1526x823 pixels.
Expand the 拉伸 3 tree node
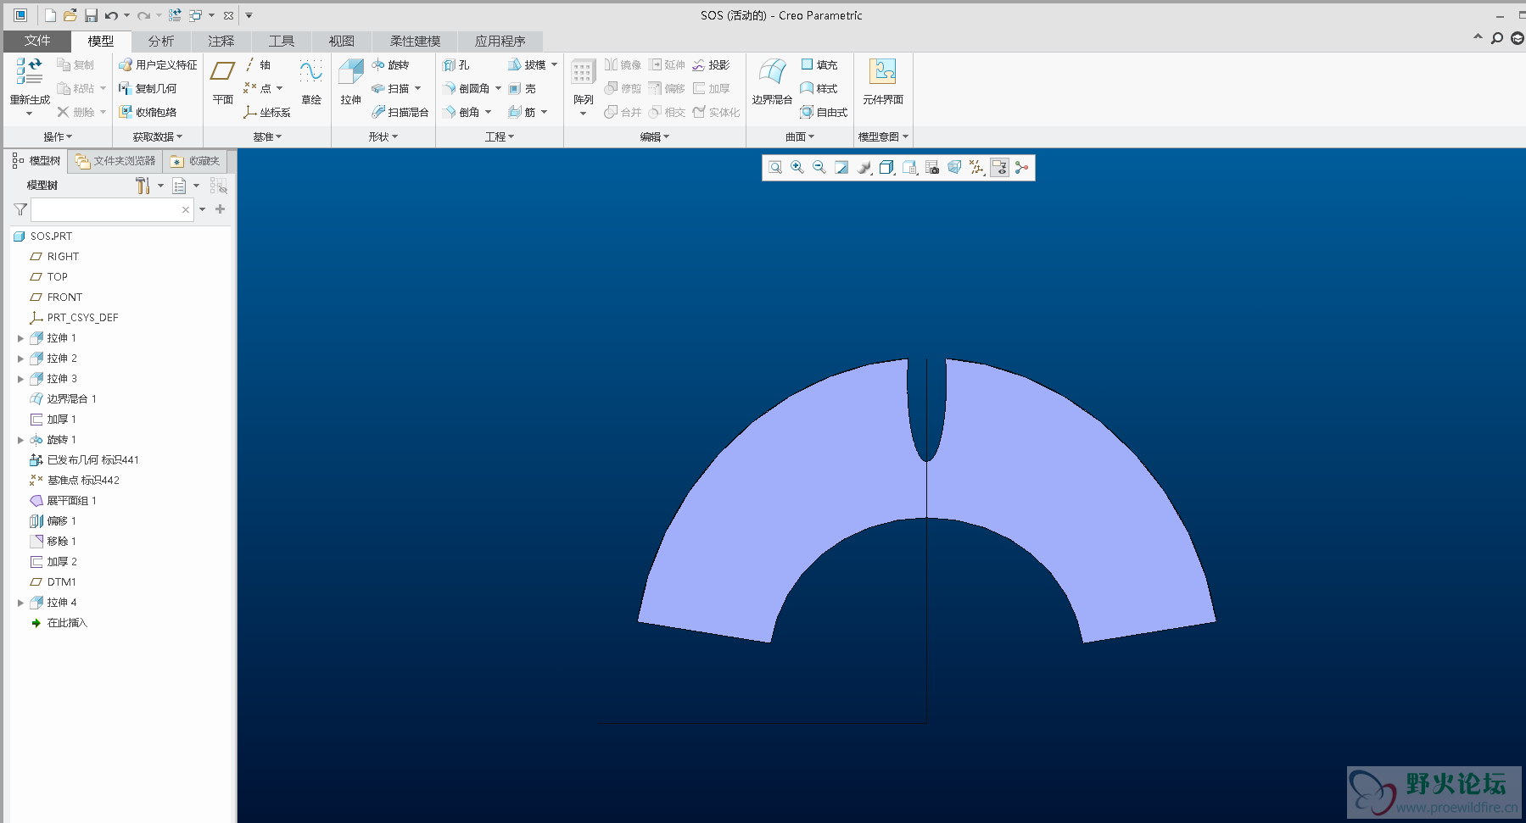[x=20, y=379]
